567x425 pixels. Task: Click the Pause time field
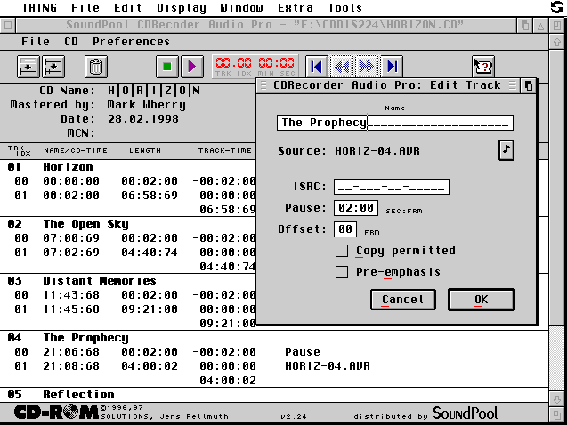click(356, 208)
